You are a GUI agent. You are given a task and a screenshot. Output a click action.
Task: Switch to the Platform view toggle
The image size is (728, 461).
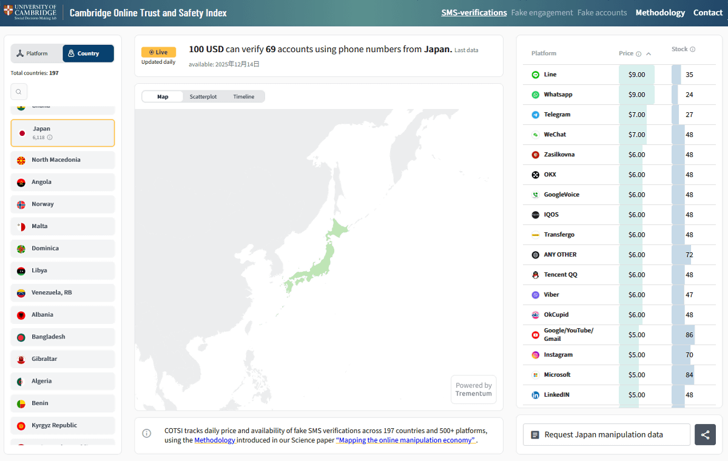(x=36, y=53)
